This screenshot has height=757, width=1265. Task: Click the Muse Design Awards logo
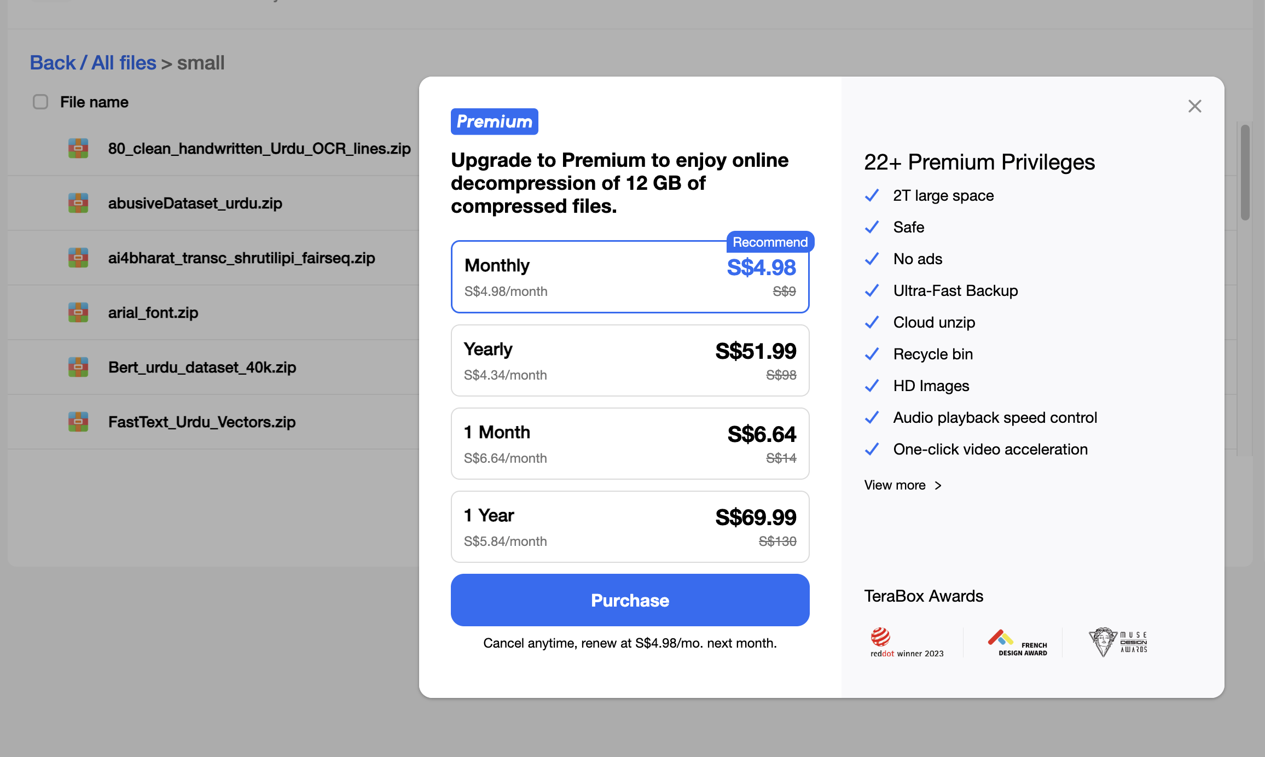point(1118,642)
